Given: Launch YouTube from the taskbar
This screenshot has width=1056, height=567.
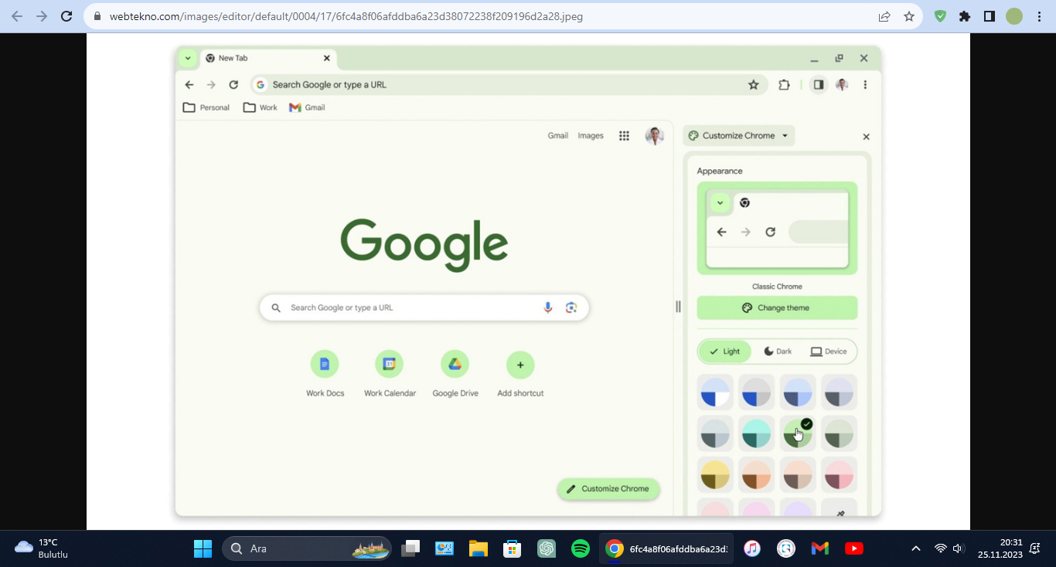Looking at the screenshot, I should coord(854,548).
